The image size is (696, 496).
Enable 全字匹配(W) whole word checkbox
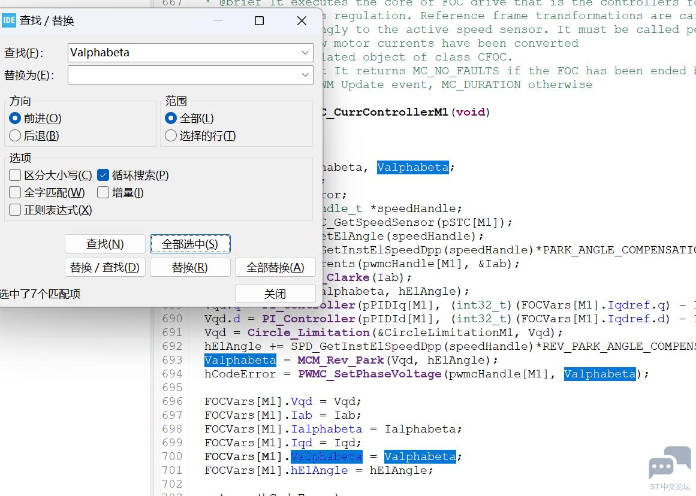(x=15, y=192)
